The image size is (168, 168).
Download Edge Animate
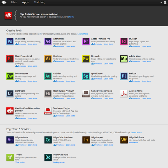pyautogui.click(x=21, y=145)
